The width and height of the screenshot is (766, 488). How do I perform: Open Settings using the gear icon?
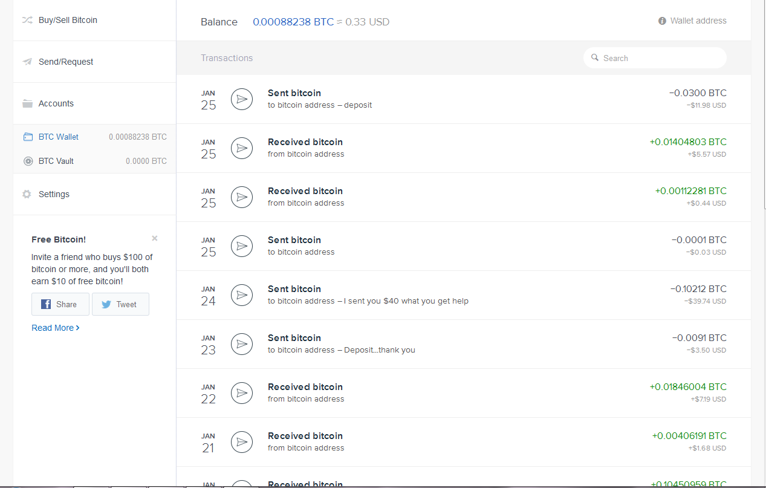(x=27, y=194)
